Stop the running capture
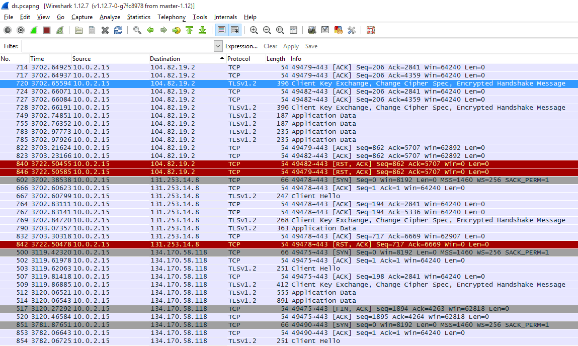578x346 pixels. [x=47, y=30]
